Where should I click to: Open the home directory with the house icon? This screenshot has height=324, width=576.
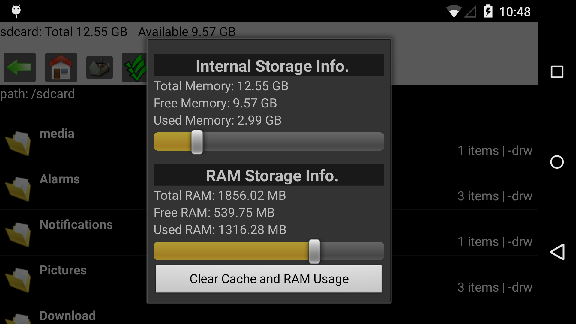point(61,67)
